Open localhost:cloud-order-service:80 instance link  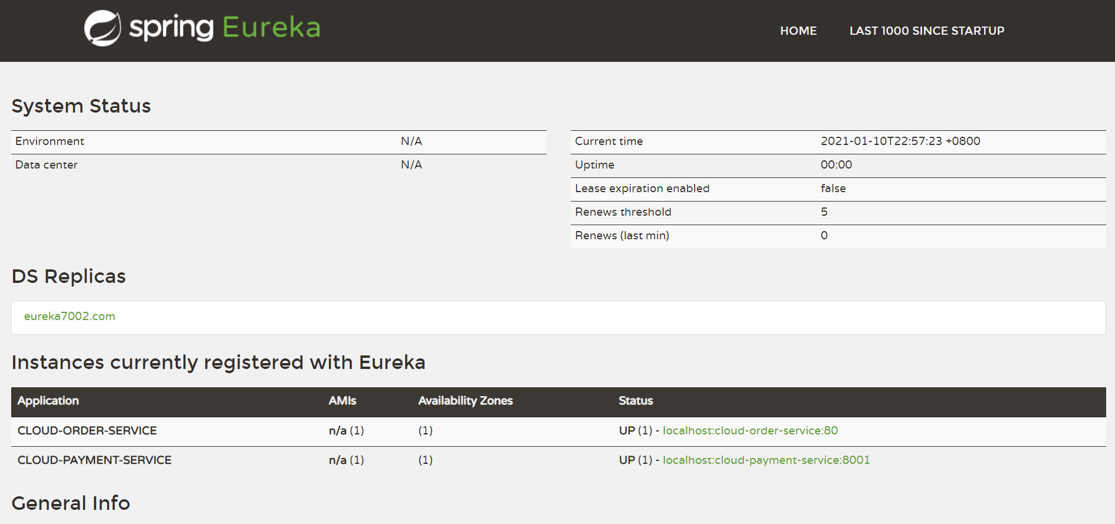(x=750, y=431)
